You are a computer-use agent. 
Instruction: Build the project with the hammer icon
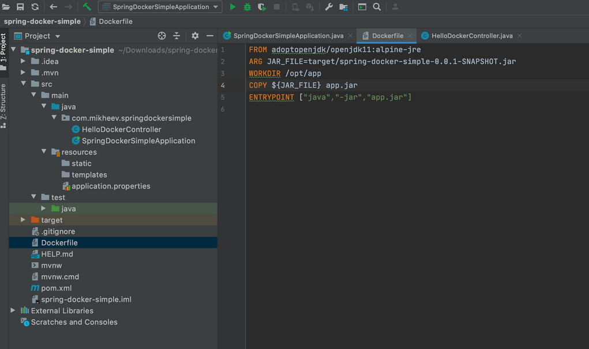tap(87, 7)
